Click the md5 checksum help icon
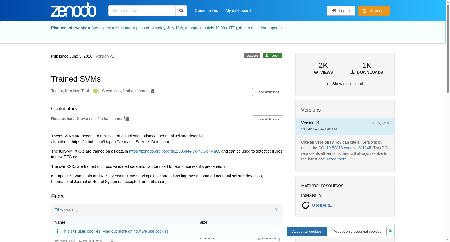450x242 pixels. [112, 241]
